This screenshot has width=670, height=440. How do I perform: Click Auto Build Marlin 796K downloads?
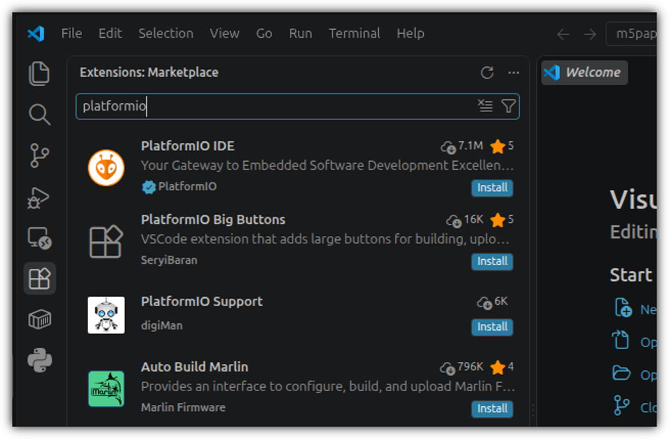click(461, 367)
